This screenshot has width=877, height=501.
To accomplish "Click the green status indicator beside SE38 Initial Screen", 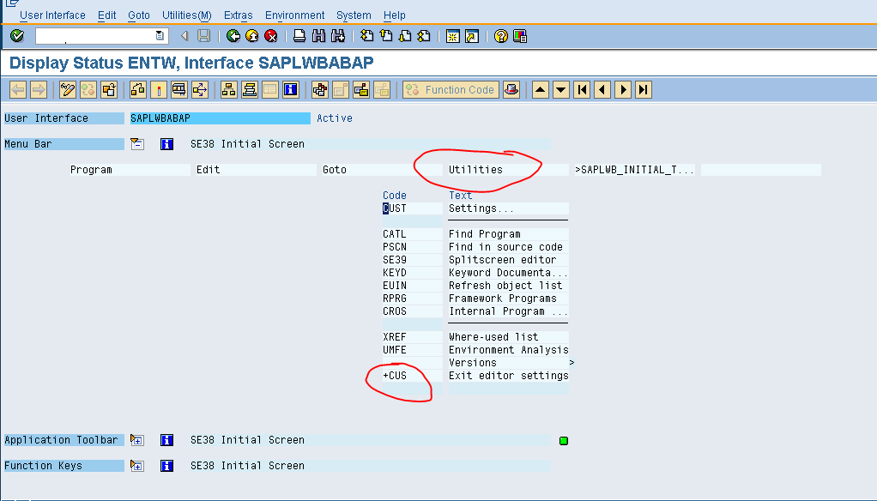I will coord(563,440).
